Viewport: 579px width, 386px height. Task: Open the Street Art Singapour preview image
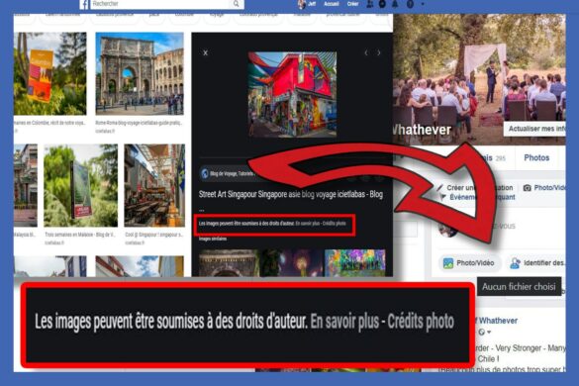(x=292, y=94)
